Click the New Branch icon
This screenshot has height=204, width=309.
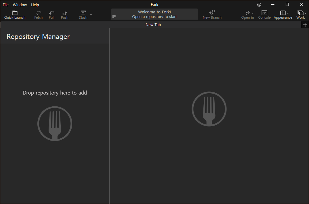pos(212,13)
